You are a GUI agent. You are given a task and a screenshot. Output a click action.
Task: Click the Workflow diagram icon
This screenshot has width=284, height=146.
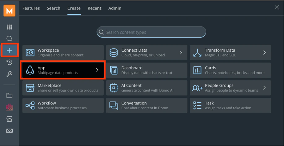coord(30,105)
